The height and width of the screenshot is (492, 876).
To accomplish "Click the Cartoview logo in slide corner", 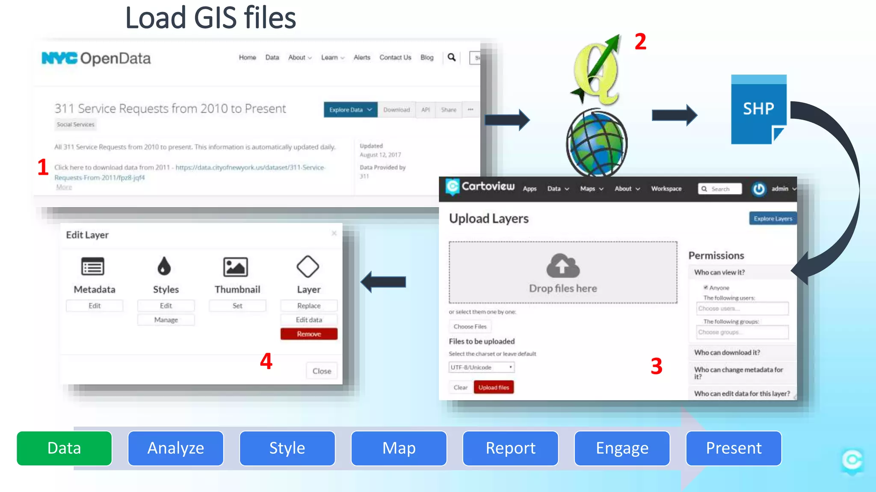I will coord(852,461).
